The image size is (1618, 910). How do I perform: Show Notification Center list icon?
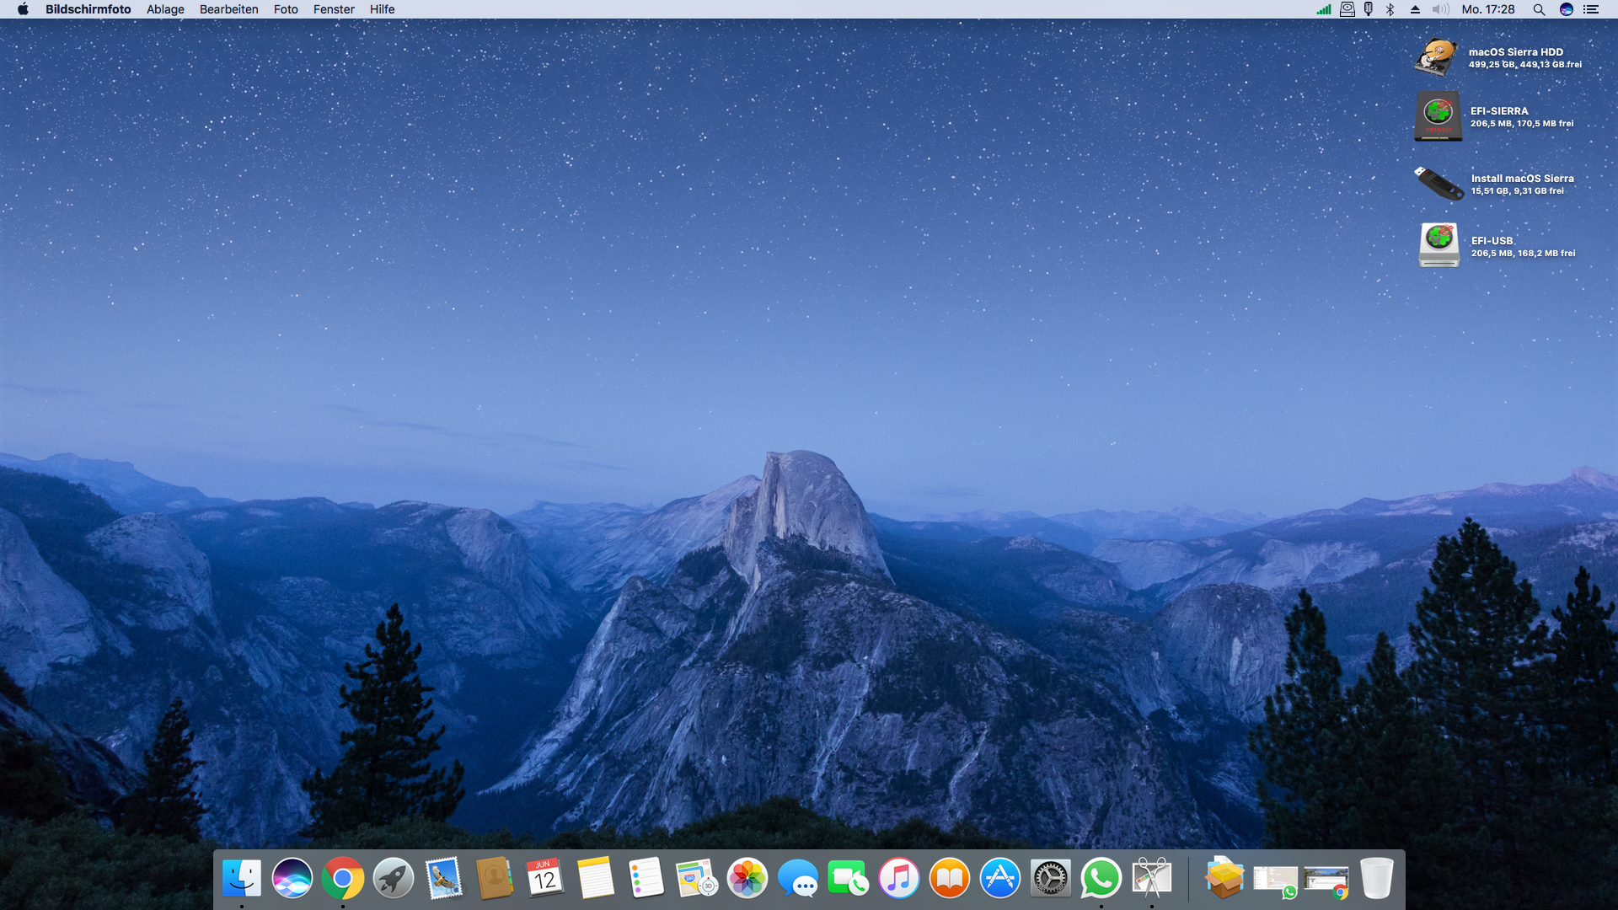[x=1591, y=9]
